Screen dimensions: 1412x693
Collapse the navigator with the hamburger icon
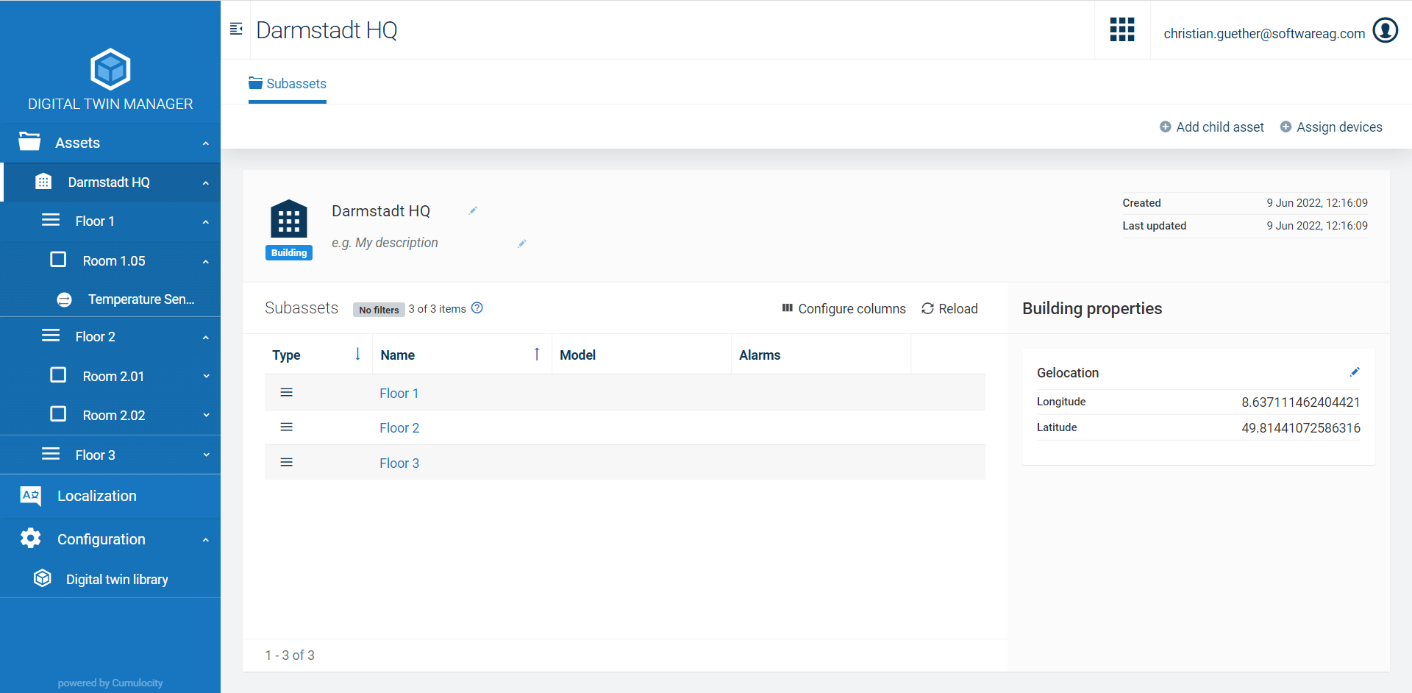(x=236, y=29)
